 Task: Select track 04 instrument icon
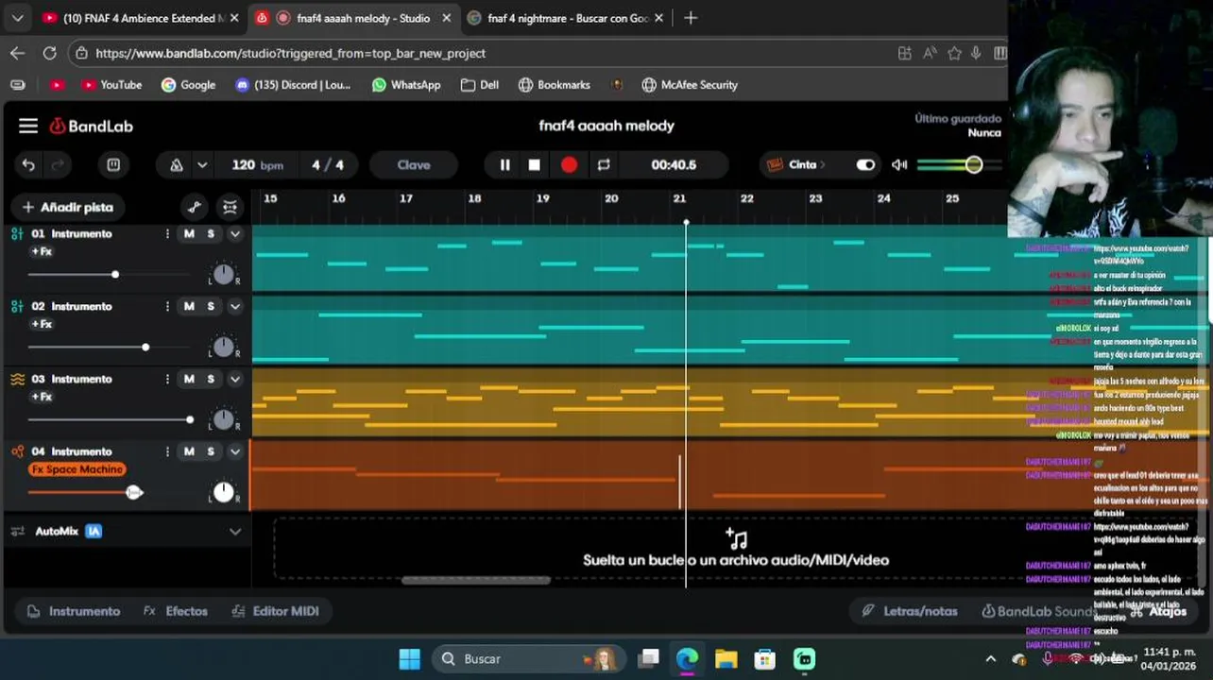click(17, 451)
